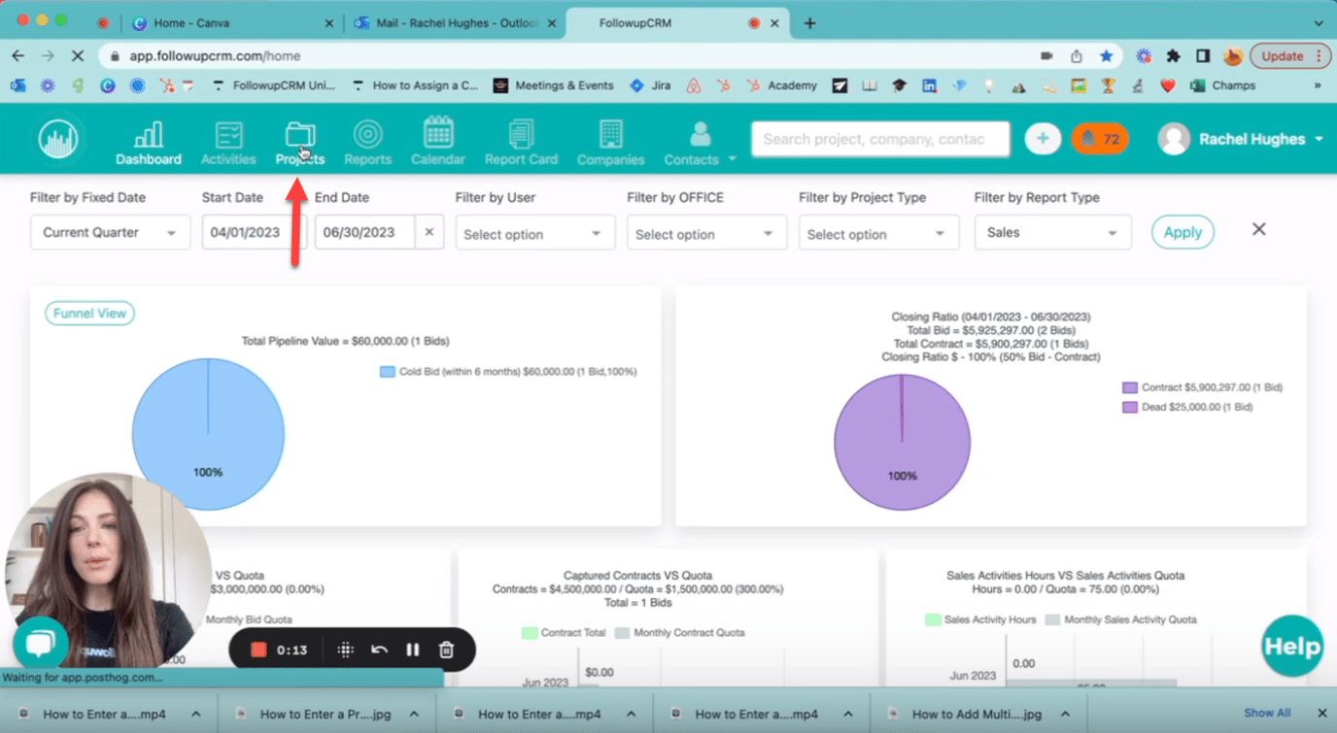Click the project search input field
The width and height of the screenshot is (1337, 733).
tap(880, 140)
